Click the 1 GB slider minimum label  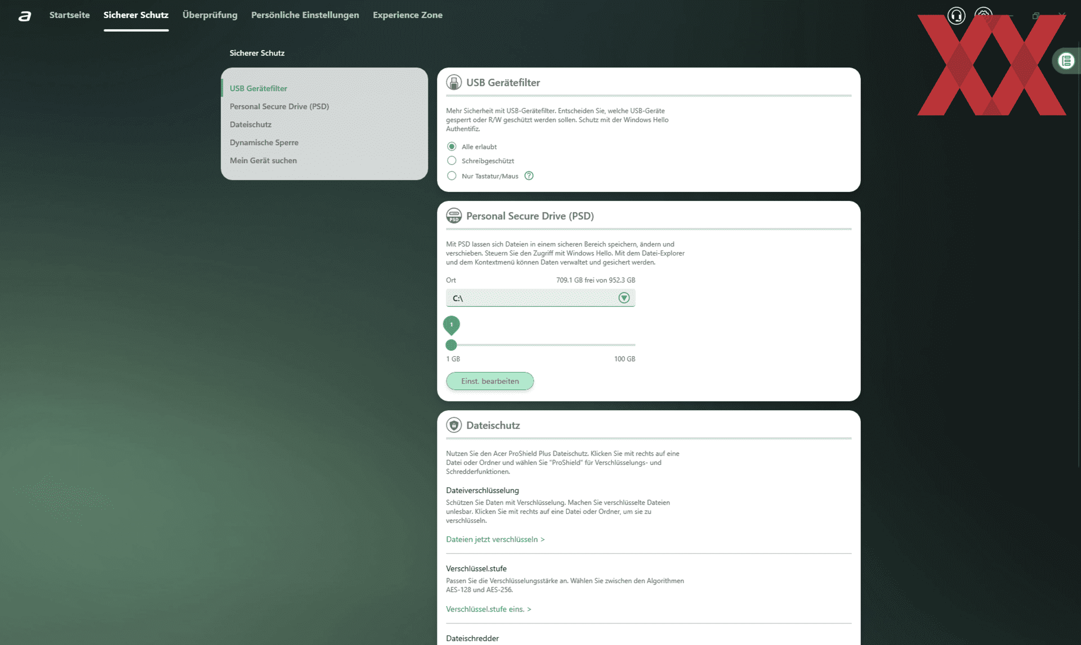[x=453, y=359]
